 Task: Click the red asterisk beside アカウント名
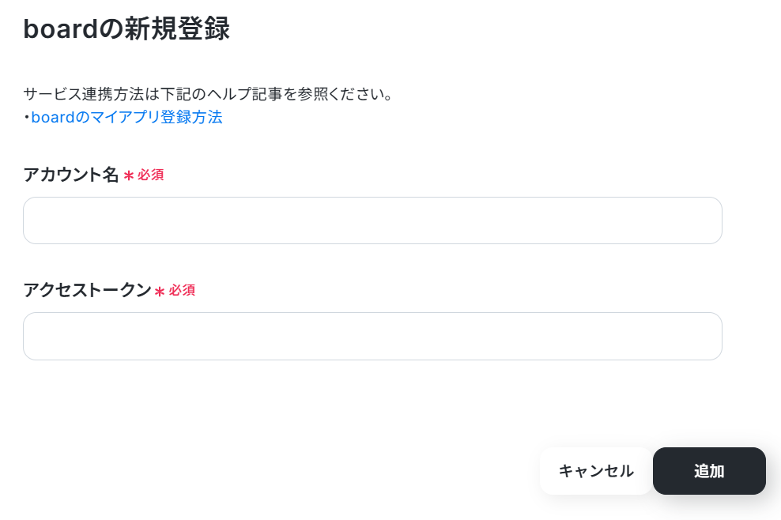tap(129, 175)
